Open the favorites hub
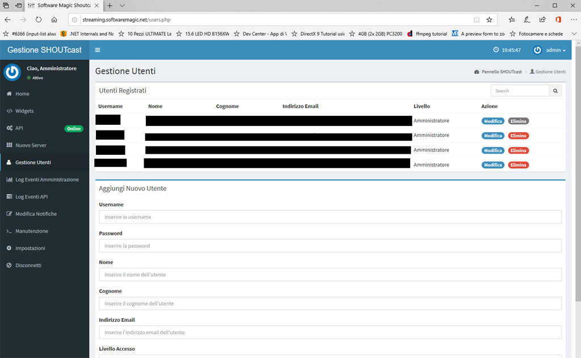The image size is (581, 358). (512, 20)
